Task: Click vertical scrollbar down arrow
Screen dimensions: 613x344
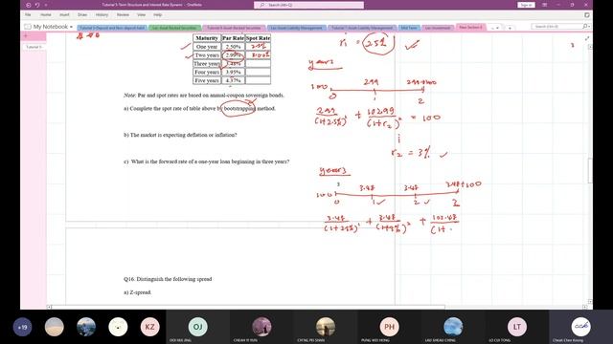Action: click(590, 302)
